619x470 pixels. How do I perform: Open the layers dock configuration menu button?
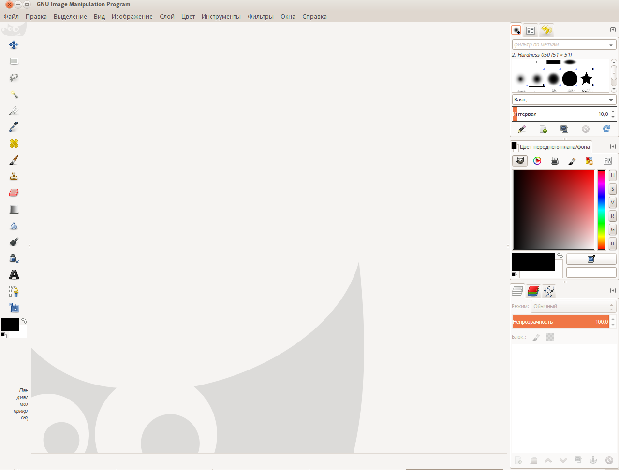click(613, 291)
